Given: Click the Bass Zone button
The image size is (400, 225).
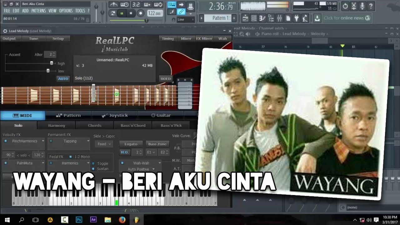Looking at the screenshot, I should [x=157, y=144].
